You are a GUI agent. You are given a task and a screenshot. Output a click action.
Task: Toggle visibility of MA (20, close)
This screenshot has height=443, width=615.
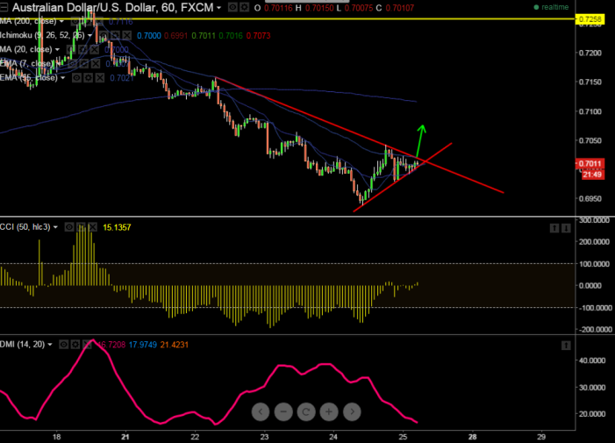[71, 49]
